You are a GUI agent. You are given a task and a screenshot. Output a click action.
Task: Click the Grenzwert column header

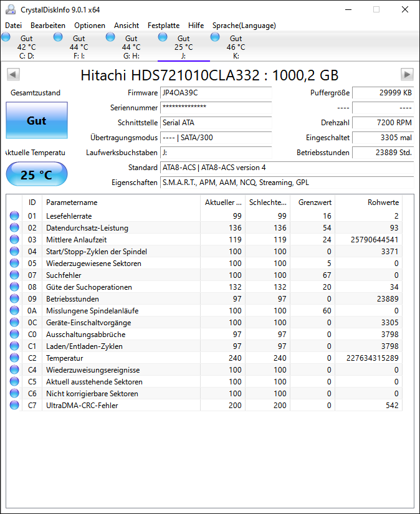coord(312,202)
